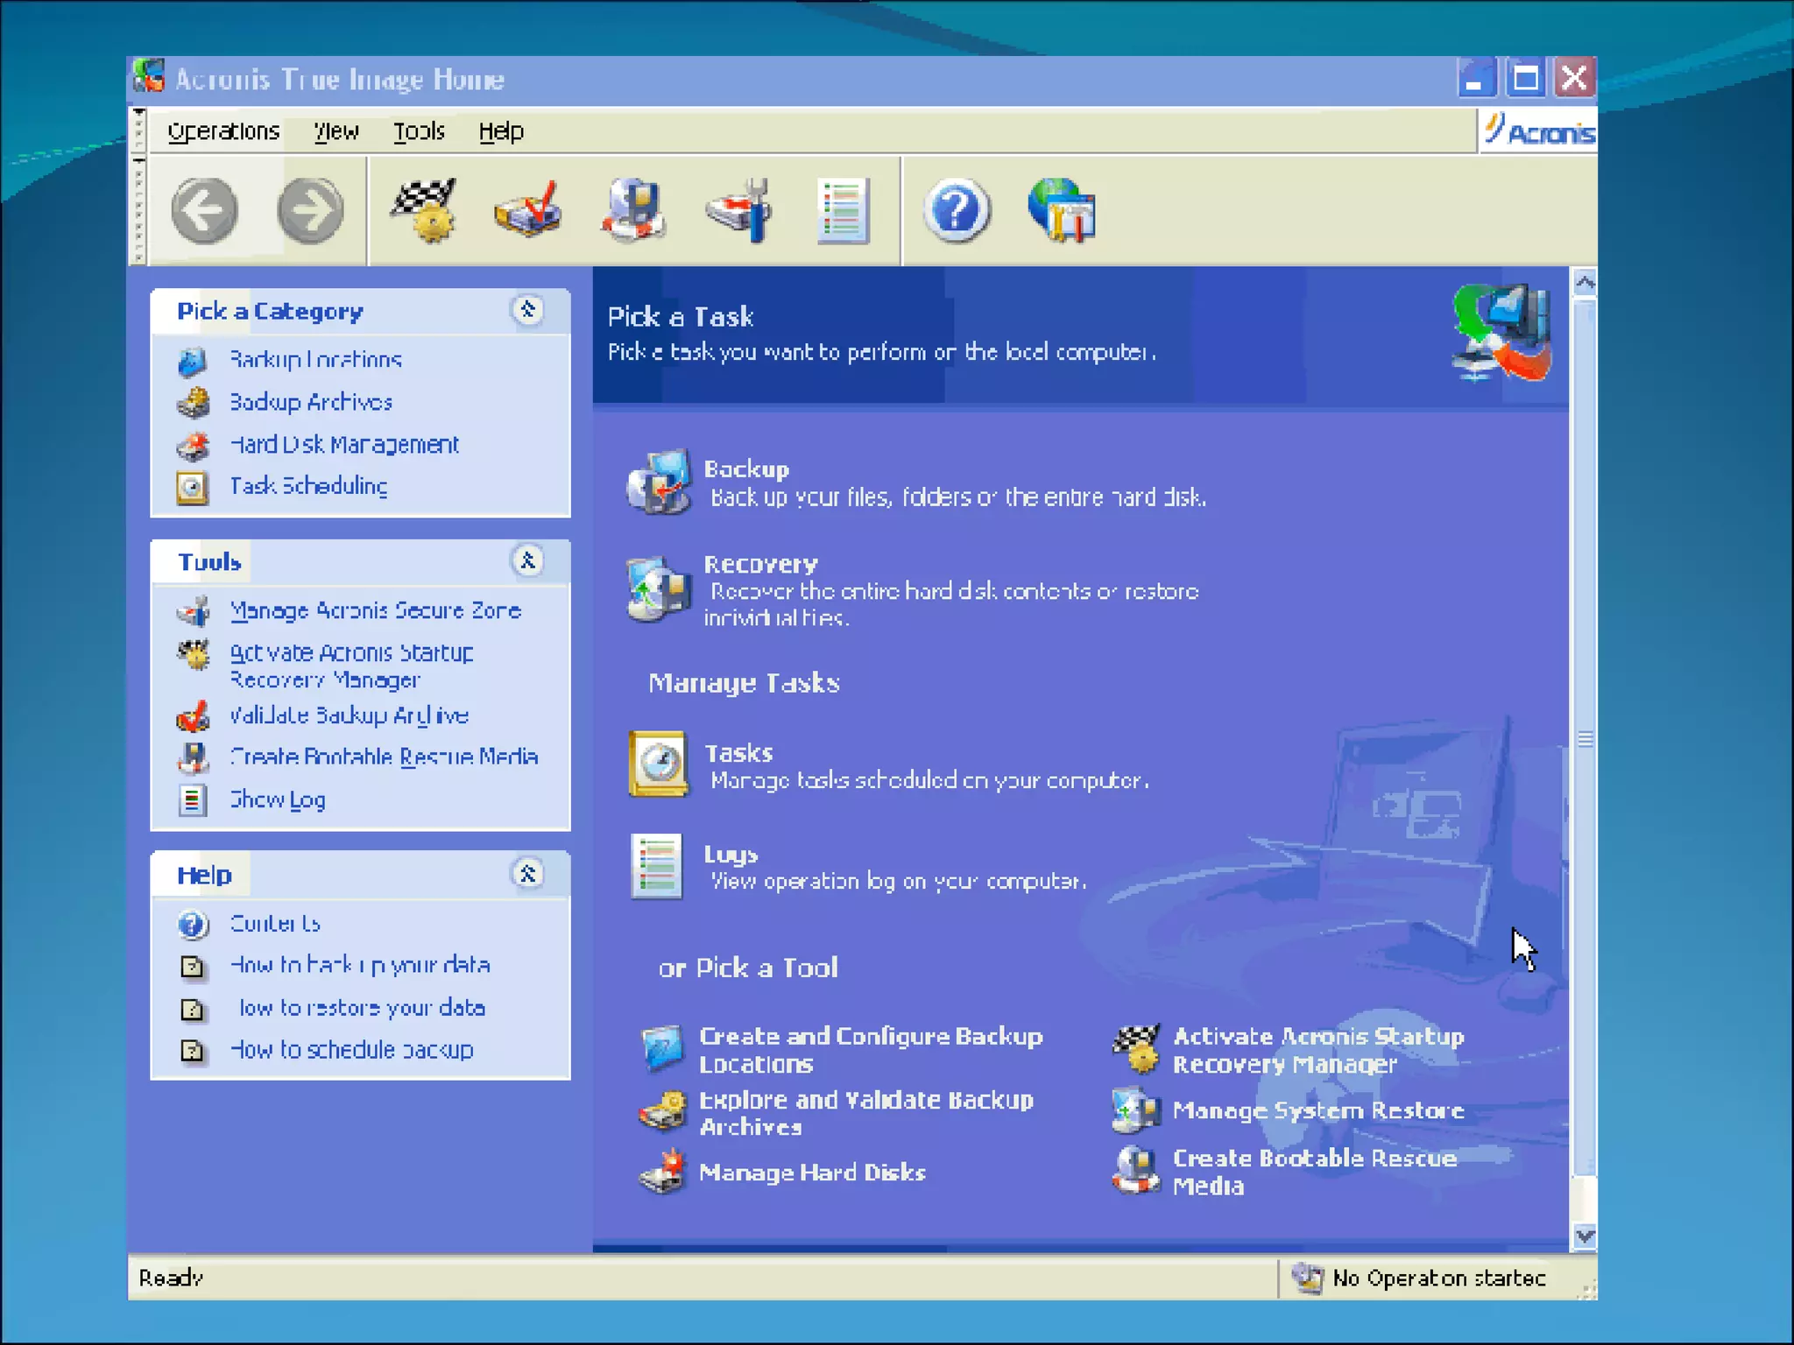
Task: Click the scroll down arrow in main pane
Action: [x=1584, y=1236]
